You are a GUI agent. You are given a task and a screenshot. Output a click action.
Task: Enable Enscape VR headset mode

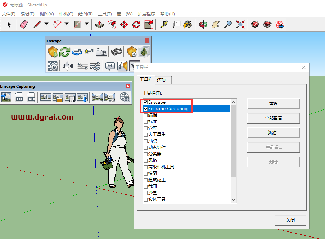tap(117, 52)
